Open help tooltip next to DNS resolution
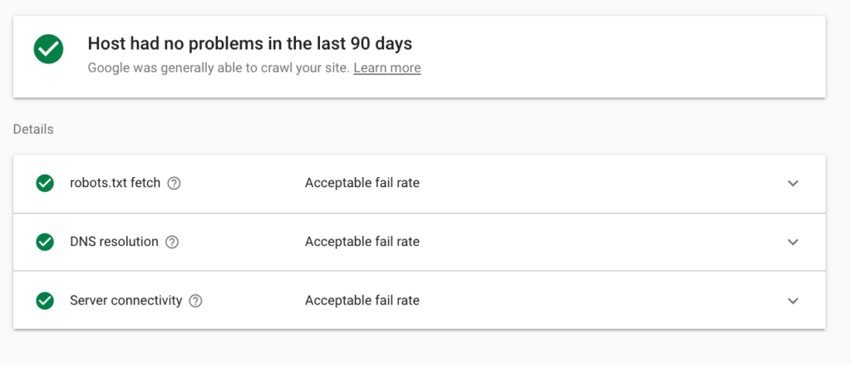This screenshot has width=851, height=365. pos(171,243)
